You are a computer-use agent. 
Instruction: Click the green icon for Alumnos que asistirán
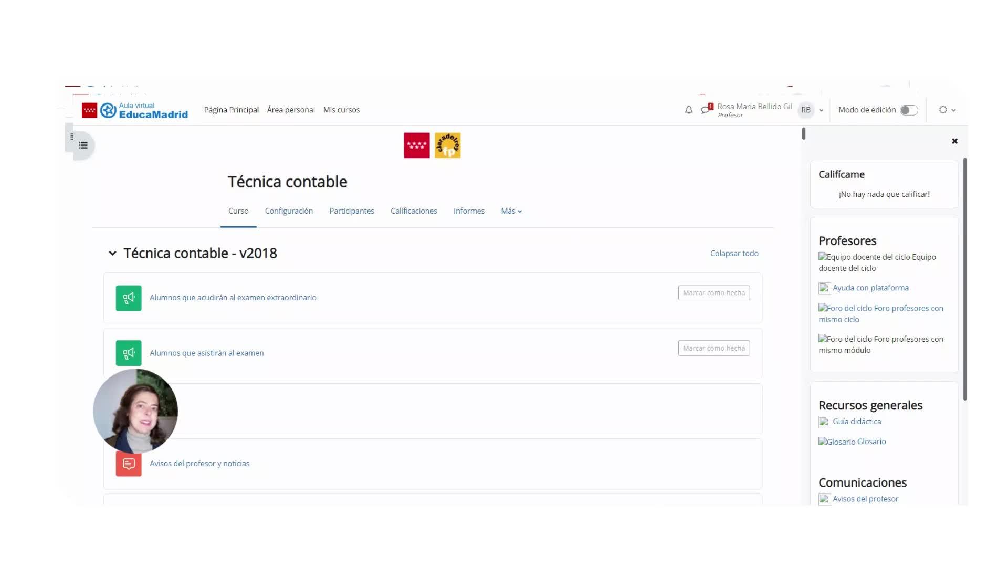[129, 353]
